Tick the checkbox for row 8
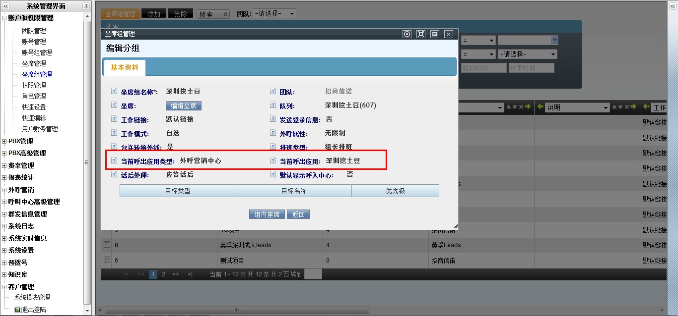Screen dimensions: 678x316 [x=107, y=245]
